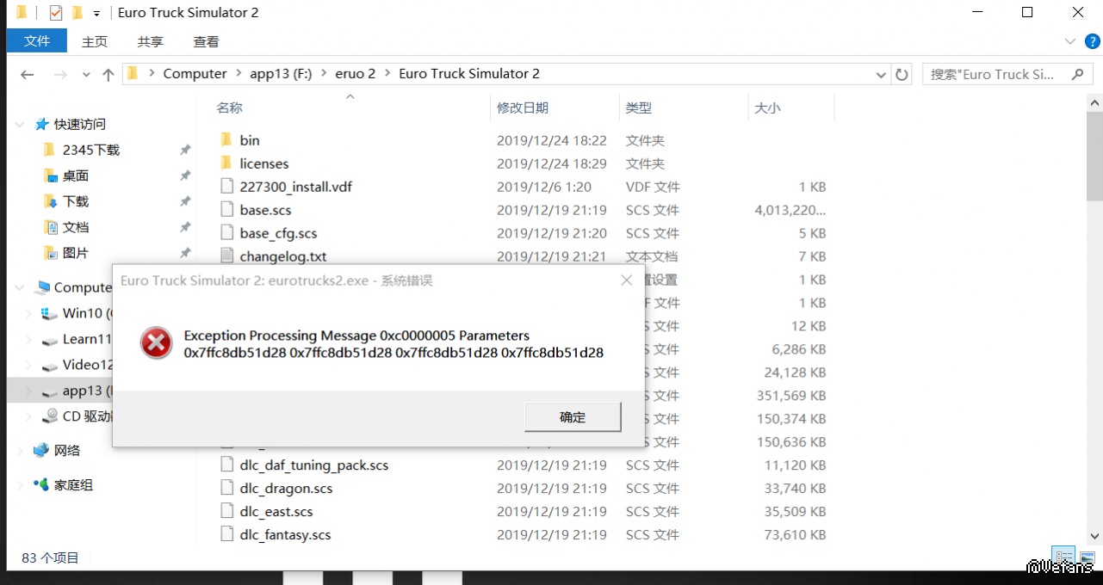Open recent locations dropdown arrow
The width and height of the screenshot is (1103, 585).
(x=86, y=75)
